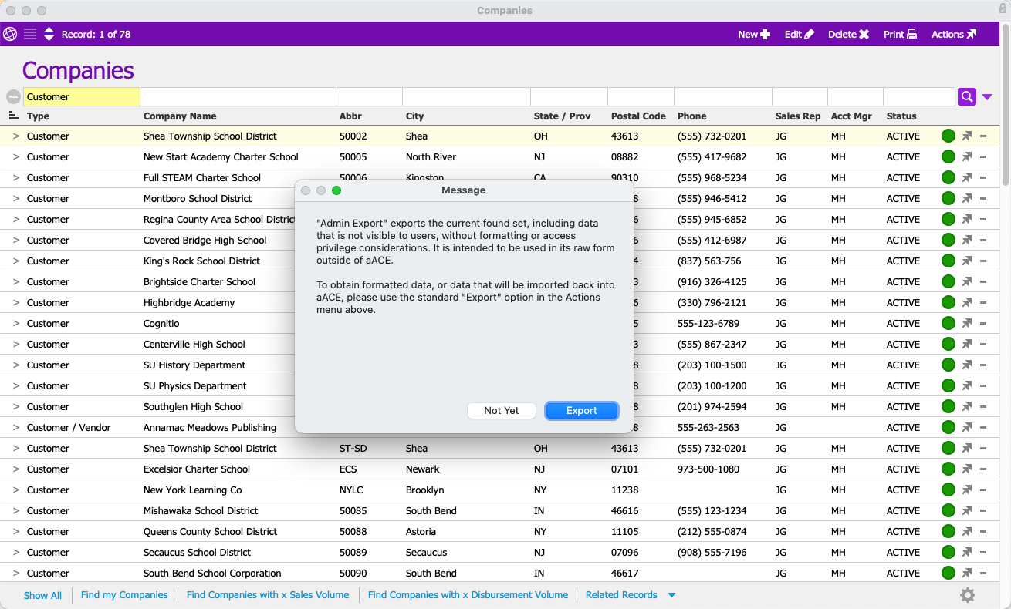Click the purple magnifier search button
Viewport: 1011px width, 609px height.
click(x=966, y=96)
